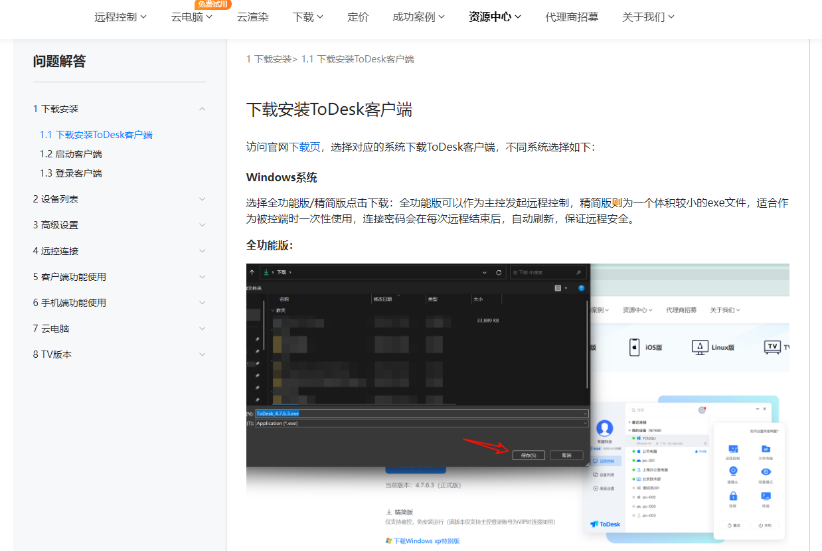Viewport: 822px width, 551px height.
Task: Click the 33,889 KB file size in the screenshot
Action: coord(488,321)
